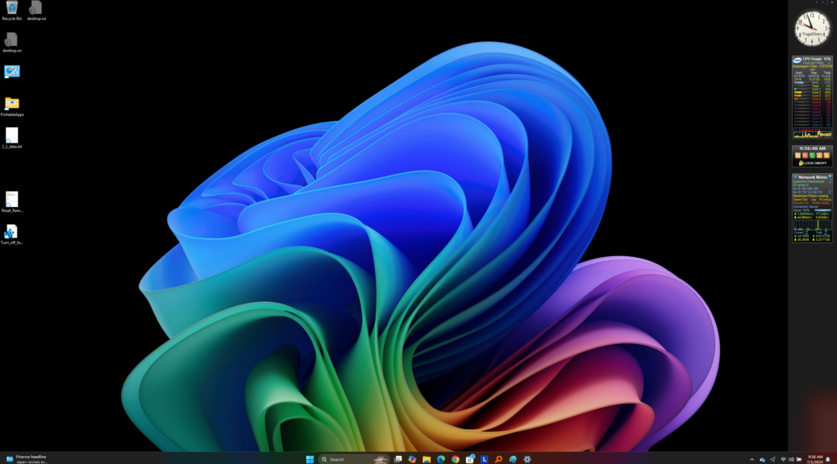Image resolution: width=837 pixels, height=464 pixels.
Task: Click the Network Meter gadget title
Action: tap(813, 177)
